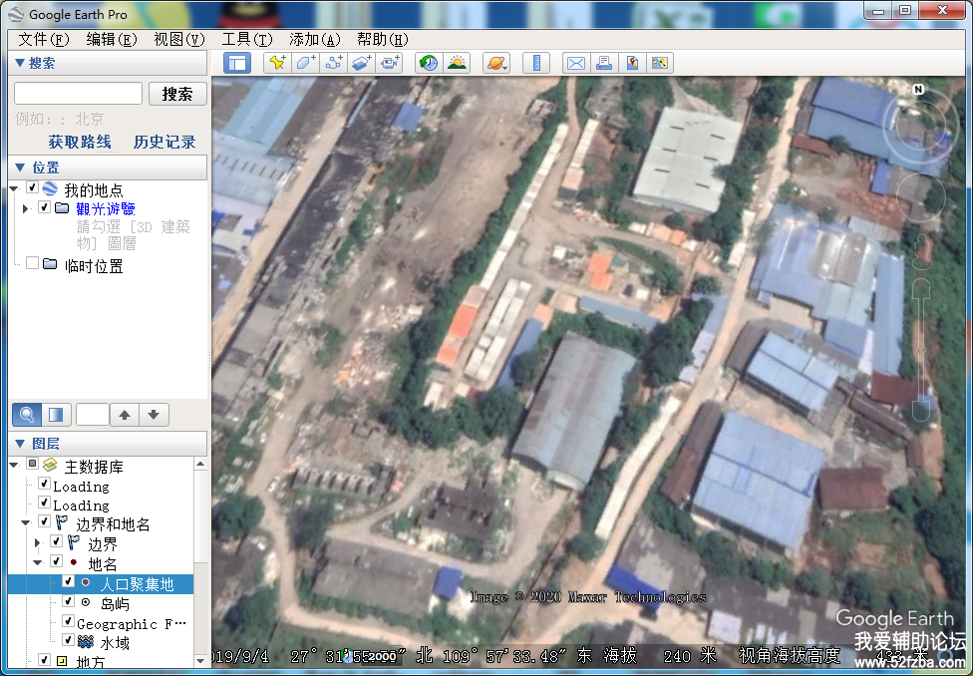
Task: Open the 编辑(E) menu
Action: pos(112,40)
